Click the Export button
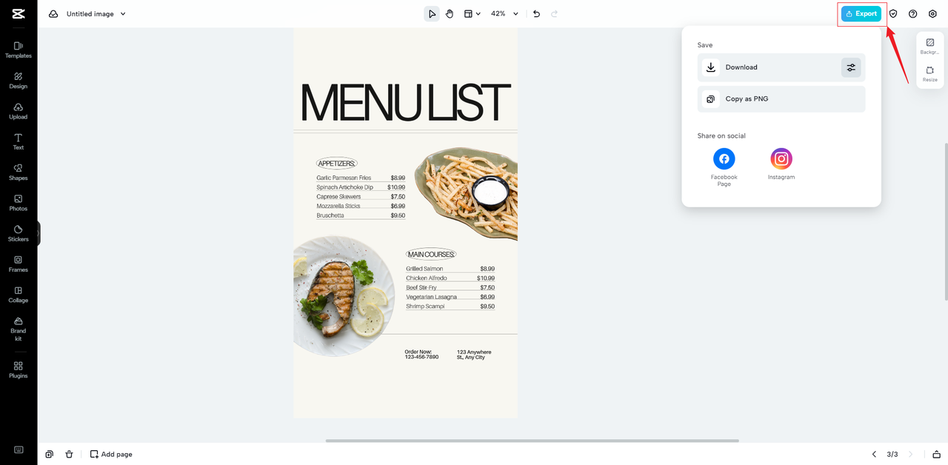Screen dimensions: 948x465 [861, 14]
